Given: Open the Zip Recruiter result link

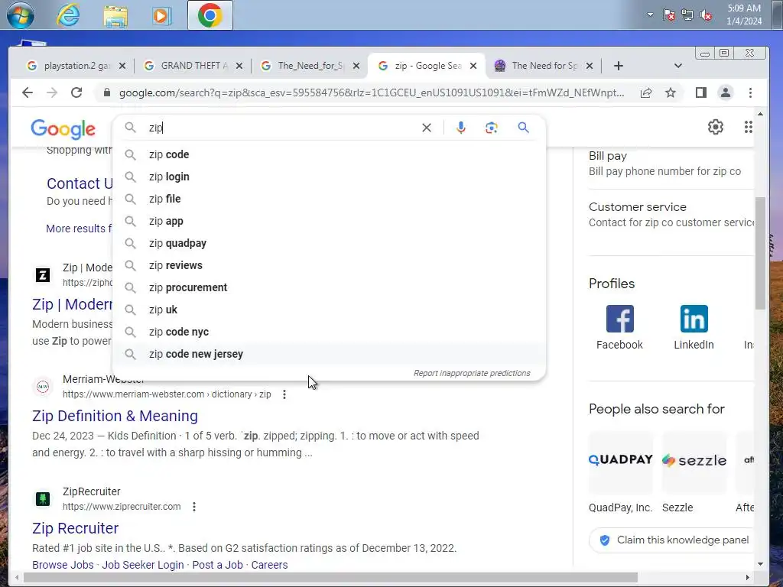Looking at the screenshot, I should pos(75,528).
